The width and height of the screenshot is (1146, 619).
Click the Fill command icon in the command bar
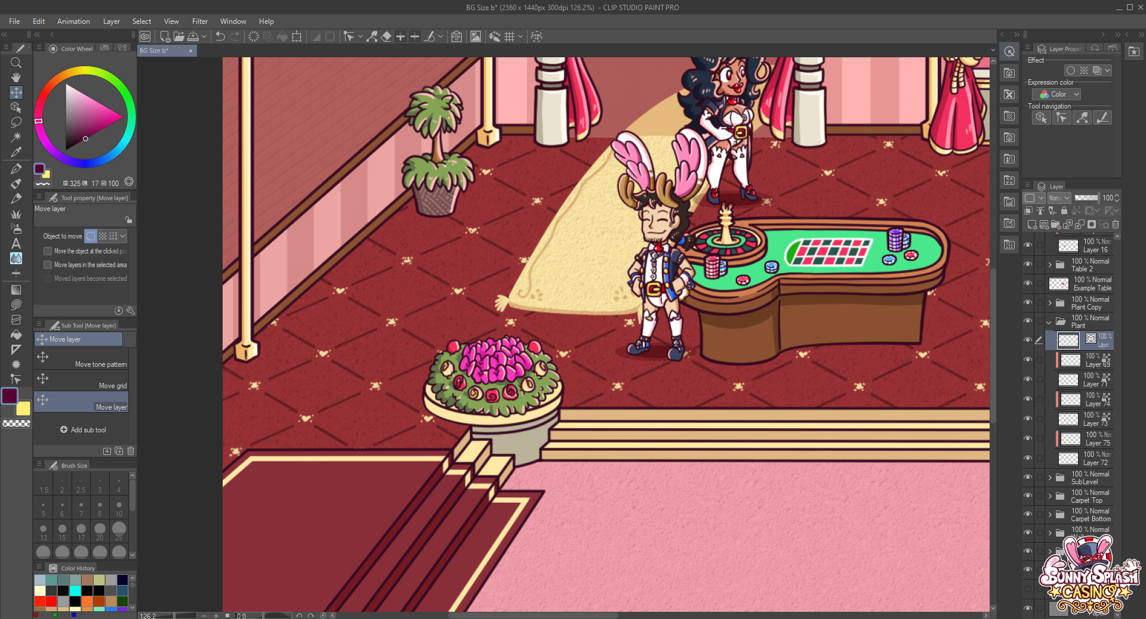click(282, 36)
